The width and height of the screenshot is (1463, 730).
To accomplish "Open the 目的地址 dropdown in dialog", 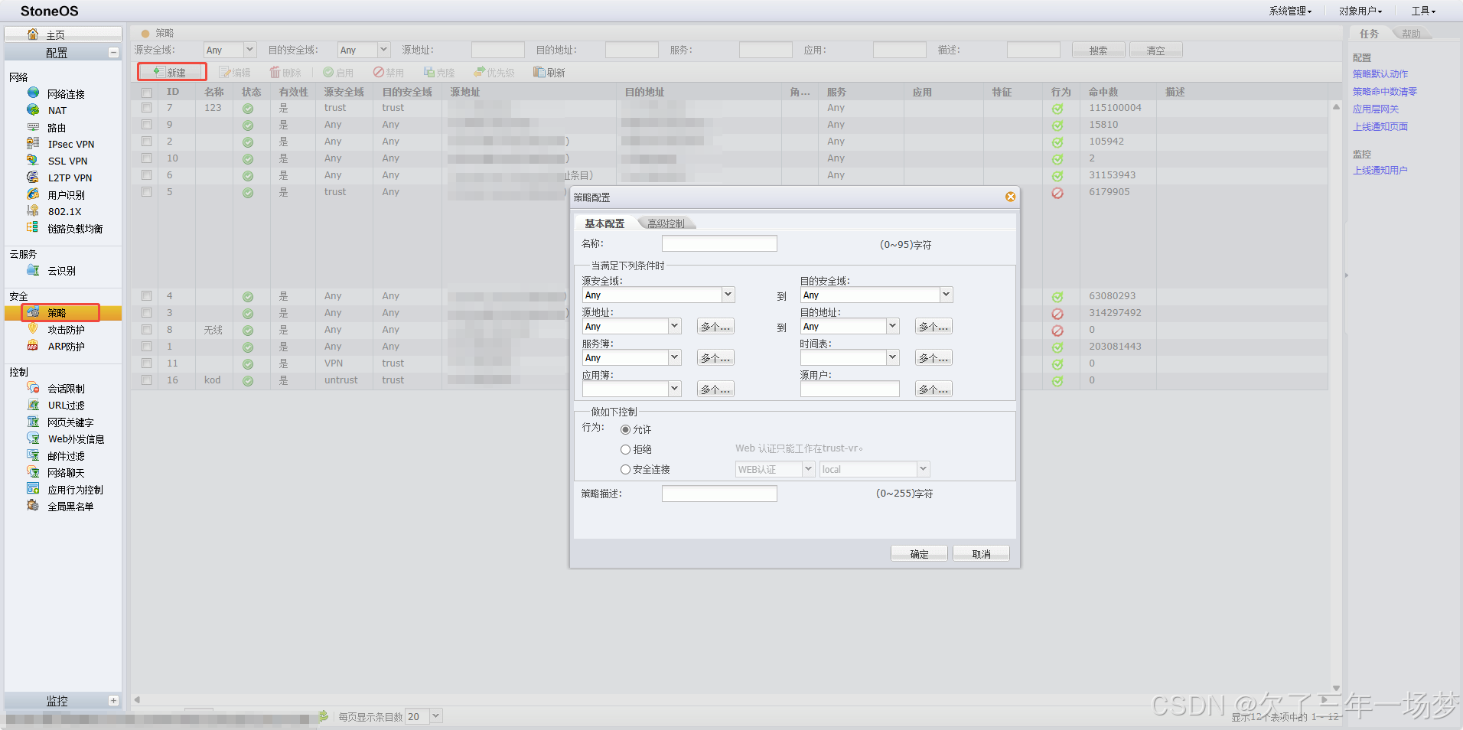I will [892, 326].
